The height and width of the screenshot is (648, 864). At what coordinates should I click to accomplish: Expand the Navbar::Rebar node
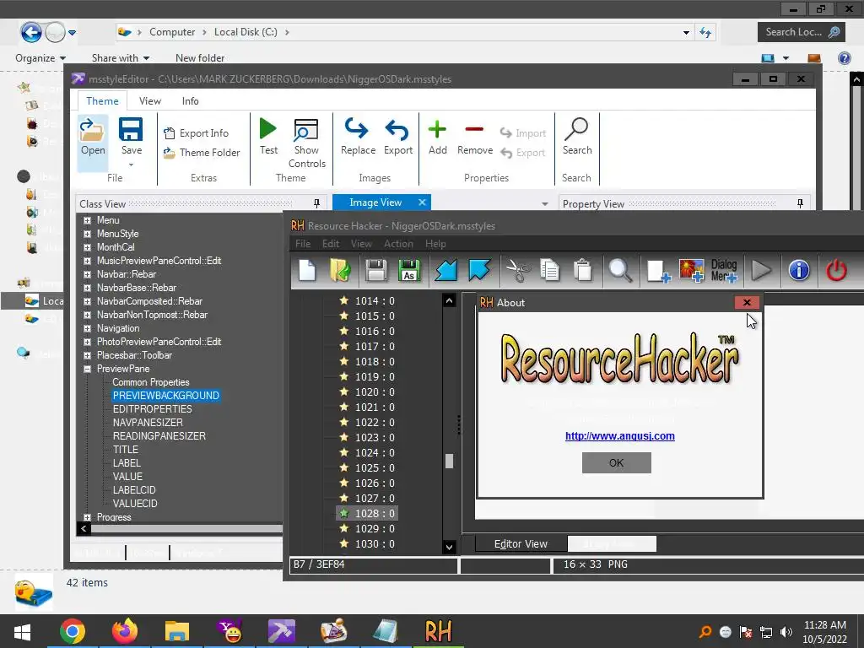pyautogui.click(x=87, y=274)
